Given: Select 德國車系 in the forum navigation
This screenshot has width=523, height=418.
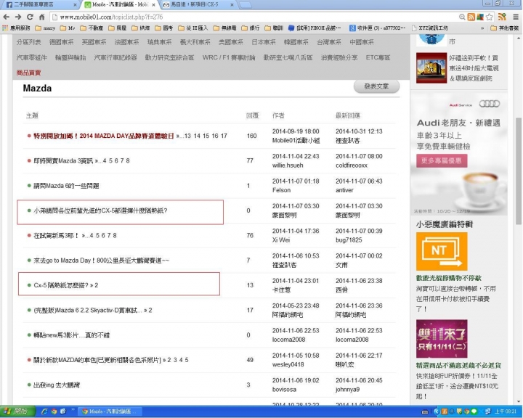Looking at the screenshot, I should (x=61, y=42).
